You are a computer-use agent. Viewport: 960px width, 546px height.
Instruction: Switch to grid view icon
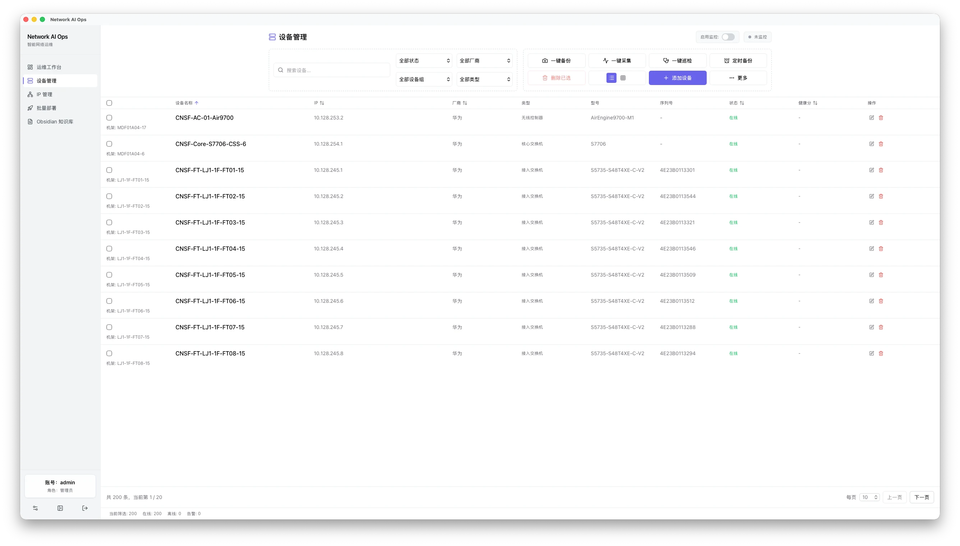[623, 78]
